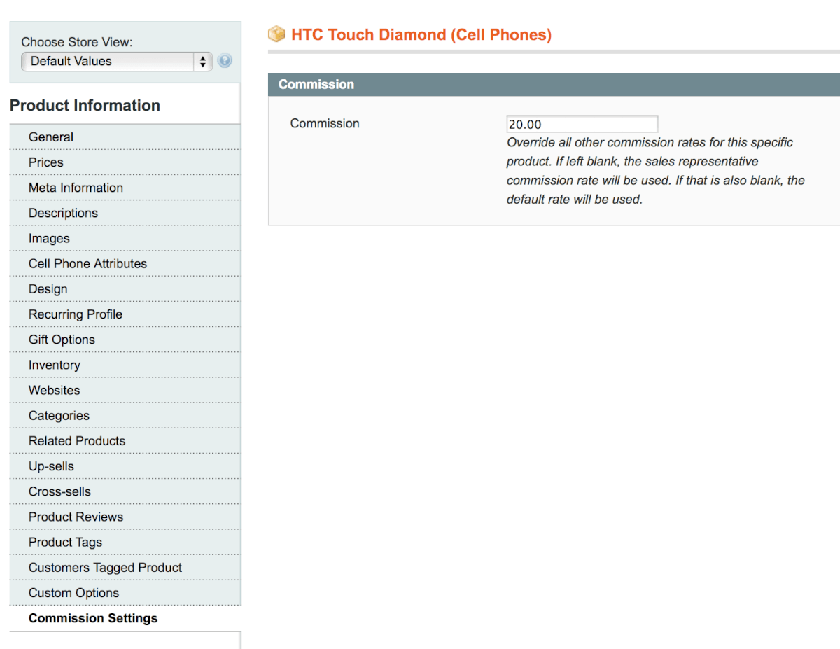The width and height of the screenshot is (840, 649).
Task: Open the Images tab
Action: pos(49,239)
